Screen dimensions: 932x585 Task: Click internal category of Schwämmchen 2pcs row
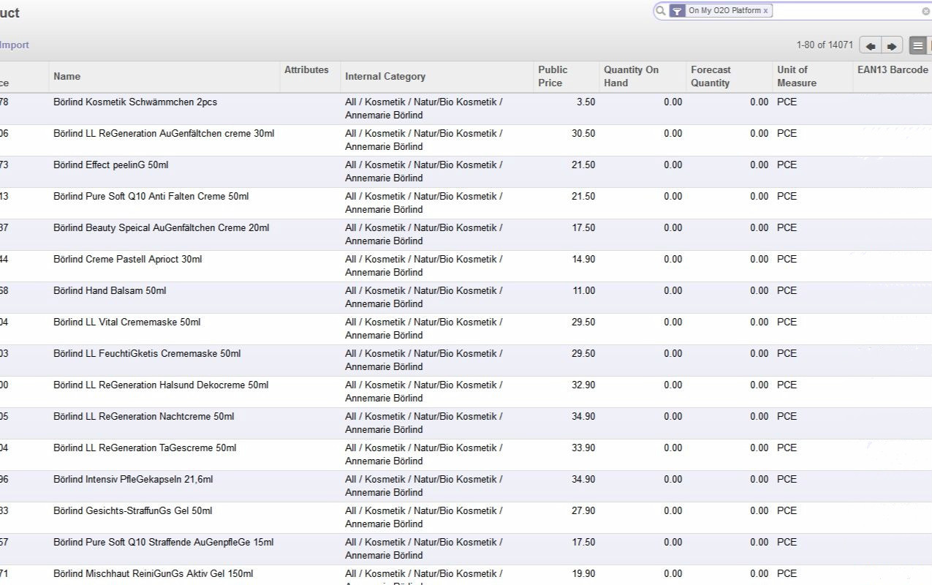(424, 109)
